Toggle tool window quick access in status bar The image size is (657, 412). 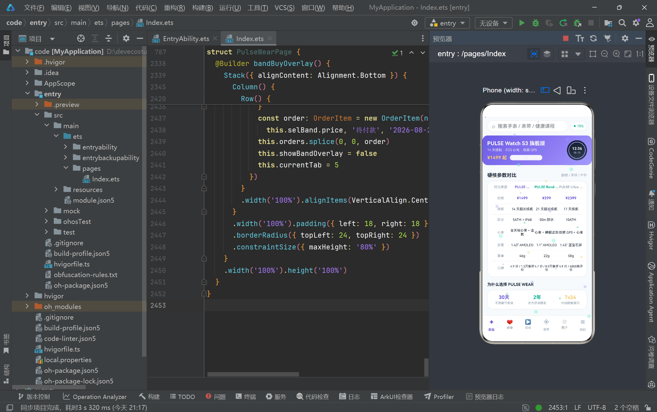(9, 407)
